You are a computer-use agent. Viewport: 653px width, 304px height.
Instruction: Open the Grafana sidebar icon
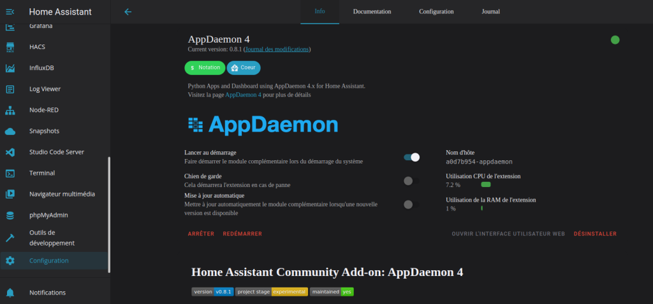tap(10, 26)
